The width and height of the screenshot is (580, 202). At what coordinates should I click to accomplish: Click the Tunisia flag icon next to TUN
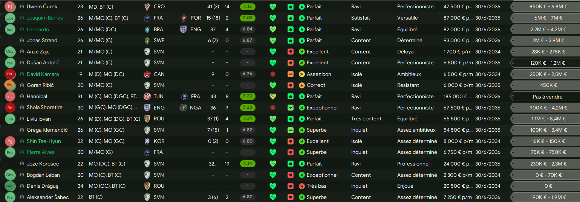(x=147, y=97)
